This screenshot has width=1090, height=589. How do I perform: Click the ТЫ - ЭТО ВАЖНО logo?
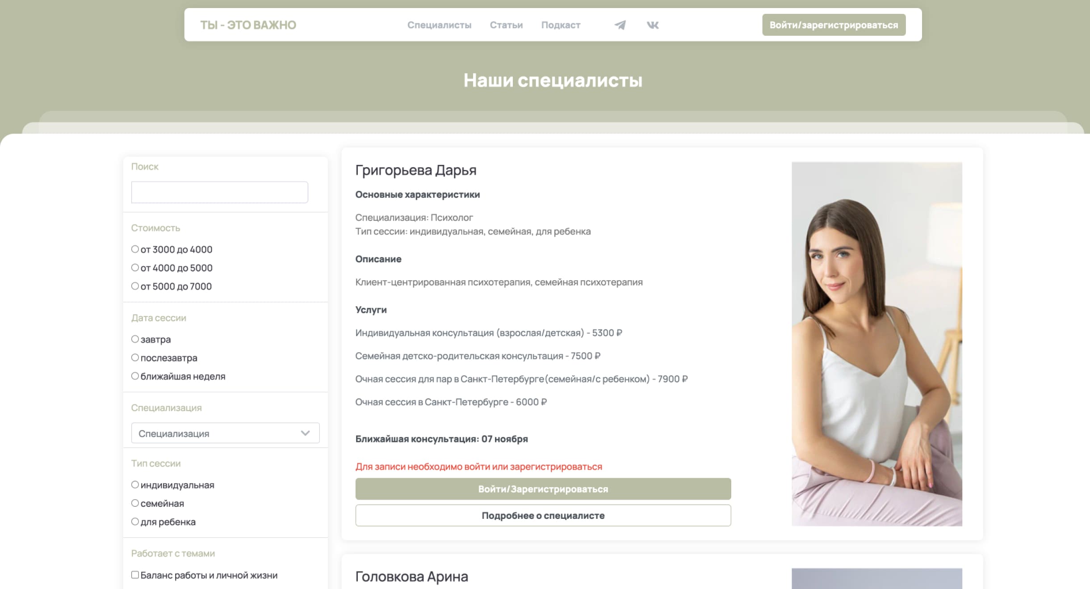pos(248,25)
